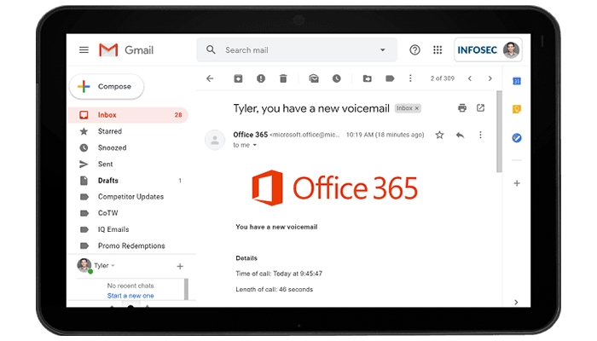Screen dimensions: 597x341
Task: Click the 'You have a new voicemail' heading
Action: [x=276, y=227]
